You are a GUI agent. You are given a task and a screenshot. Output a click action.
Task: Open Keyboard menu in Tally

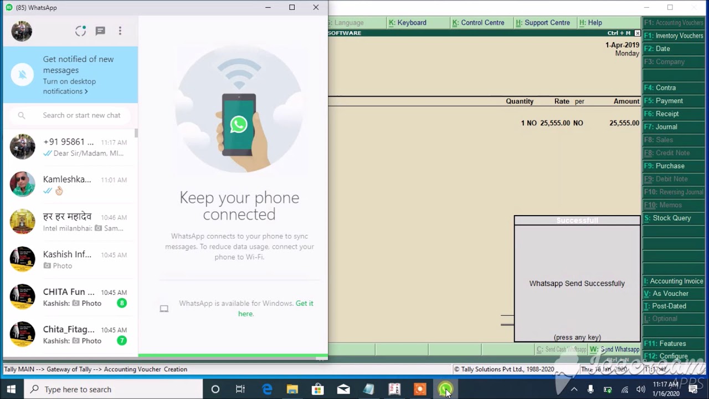(x=408, y=23)
